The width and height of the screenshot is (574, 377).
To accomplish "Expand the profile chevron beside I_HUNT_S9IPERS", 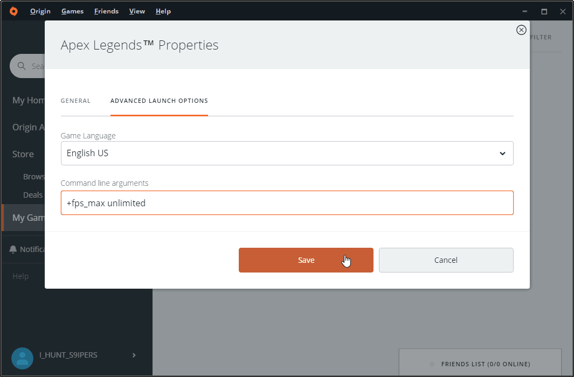I will pyautogui.click(x=134, y=355).
